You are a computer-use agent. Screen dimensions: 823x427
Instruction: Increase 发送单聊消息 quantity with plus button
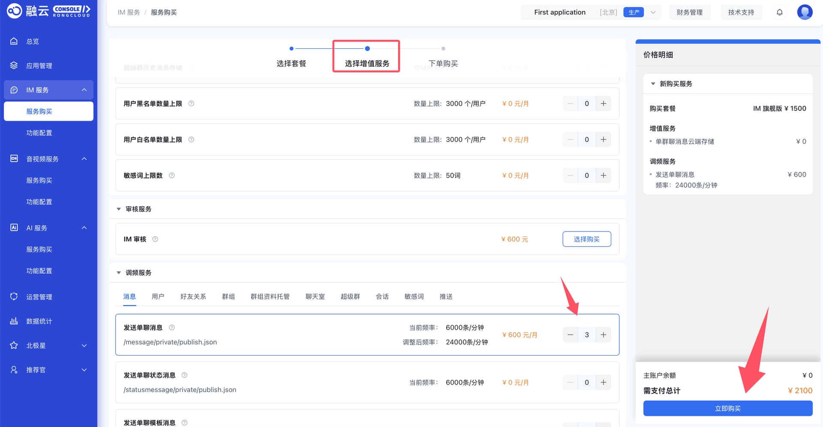(603, 335)
